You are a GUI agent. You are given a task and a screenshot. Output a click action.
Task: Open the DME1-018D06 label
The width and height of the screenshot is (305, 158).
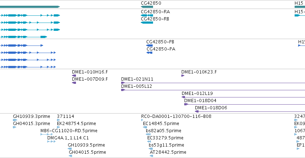pos(211,108)
